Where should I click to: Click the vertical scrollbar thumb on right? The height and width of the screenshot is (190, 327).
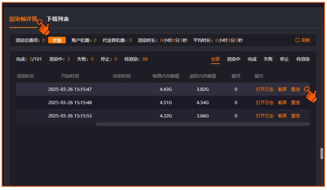pyautogui.click(x=321, y=154)
